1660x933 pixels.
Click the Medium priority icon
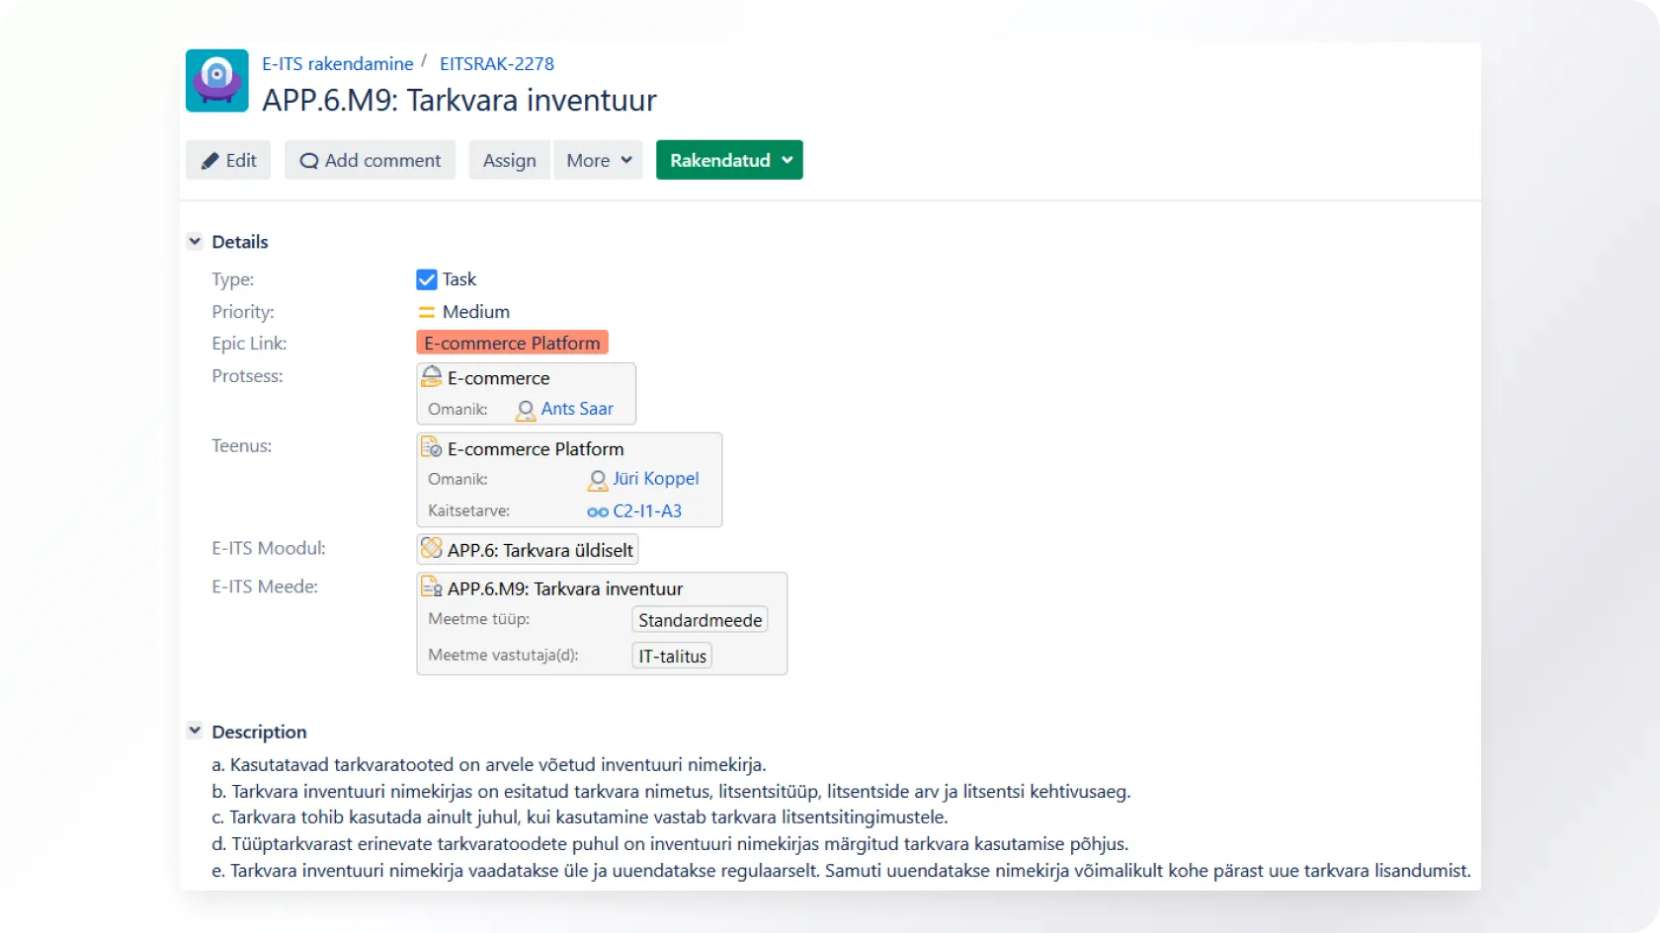[x=427, y=312]
